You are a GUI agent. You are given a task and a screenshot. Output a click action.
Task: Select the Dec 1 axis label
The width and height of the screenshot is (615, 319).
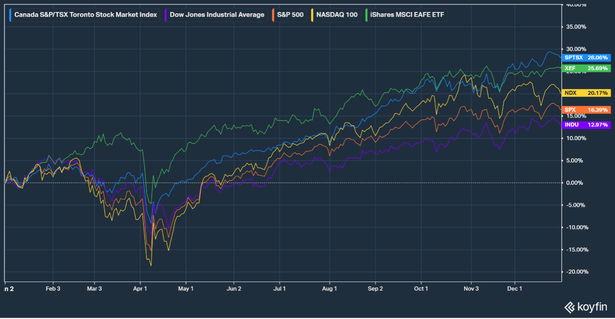(x=515, y=288)
